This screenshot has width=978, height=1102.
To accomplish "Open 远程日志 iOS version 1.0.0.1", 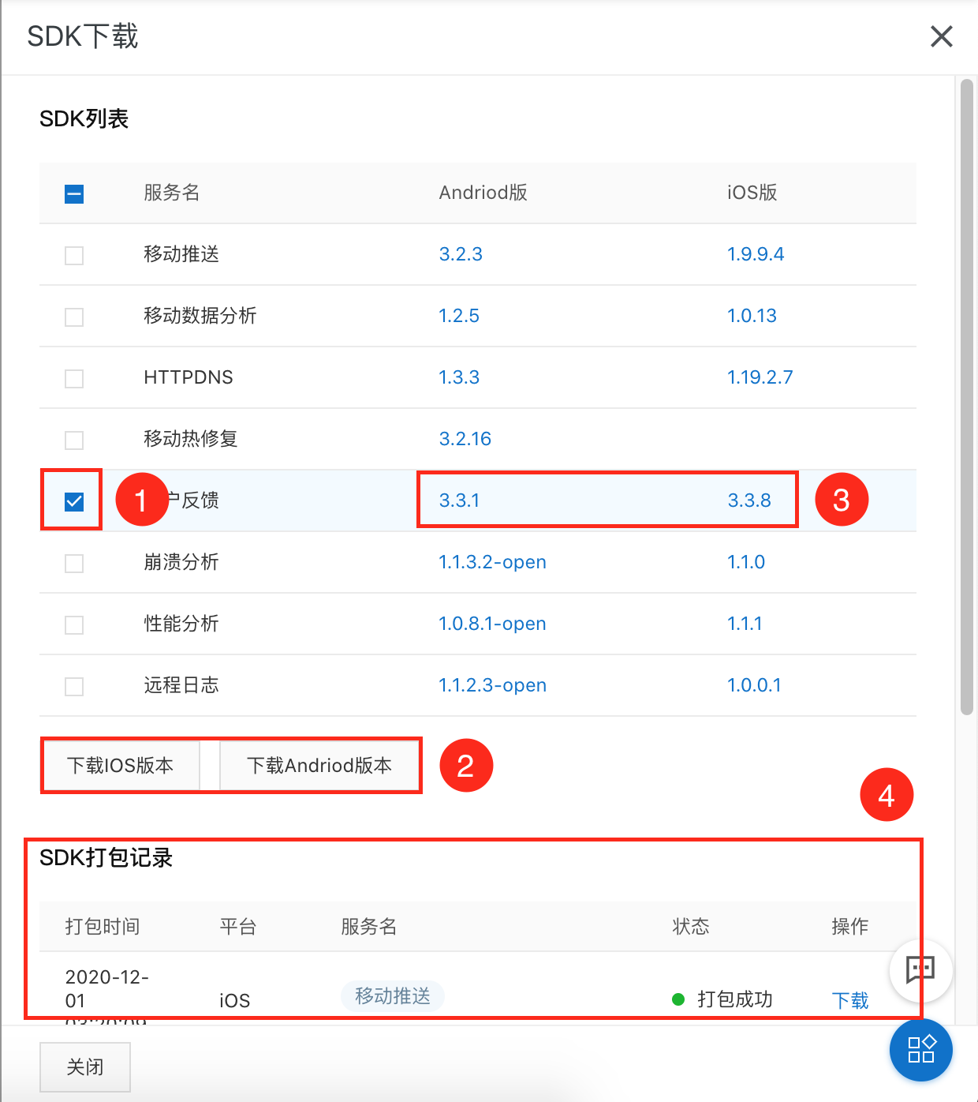I will [754, 685].
